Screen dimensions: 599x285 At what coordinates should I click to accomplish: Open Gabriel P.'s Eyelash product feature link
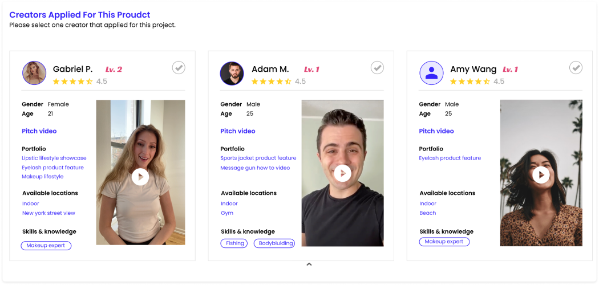coord(52,168)
